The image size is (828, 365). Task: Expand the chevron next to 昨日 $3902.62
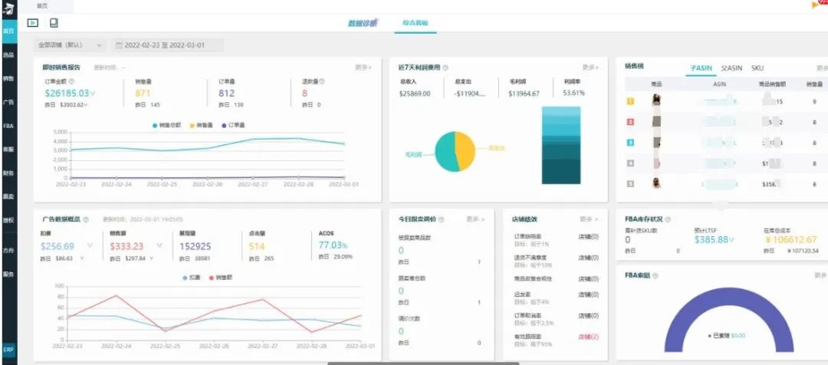[86, 105]
